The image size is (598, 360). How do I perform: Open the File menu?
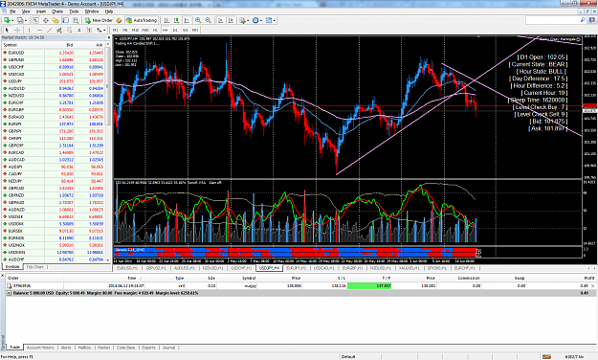tap(12, 11)
